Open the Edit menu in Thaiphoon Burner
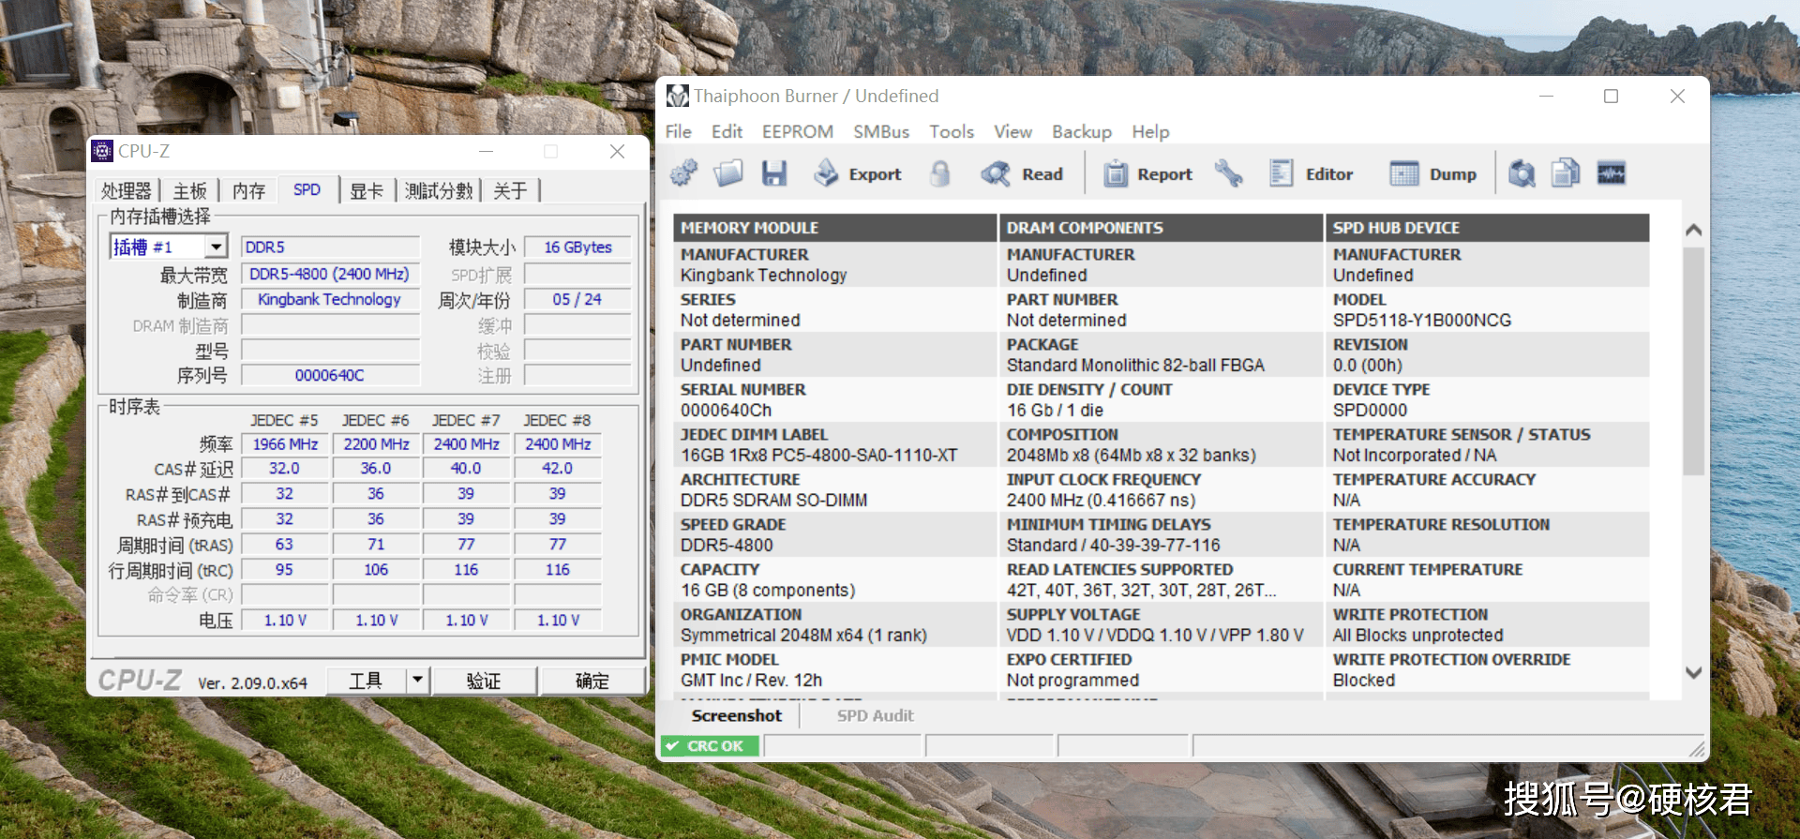This screenshot has width=1800, height=839. [727, 132]
